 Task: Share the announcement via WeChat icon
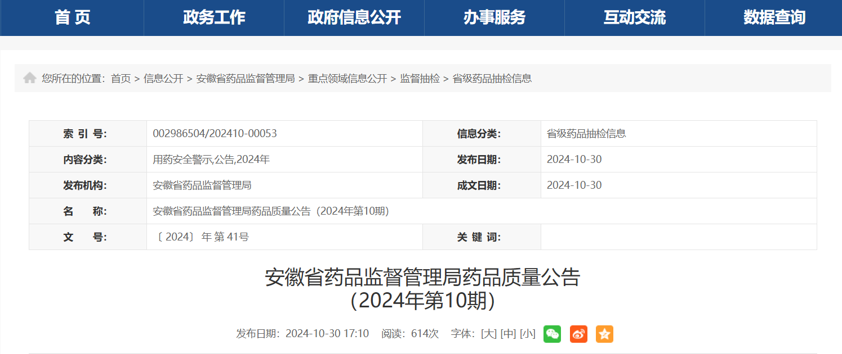point(552,334)
